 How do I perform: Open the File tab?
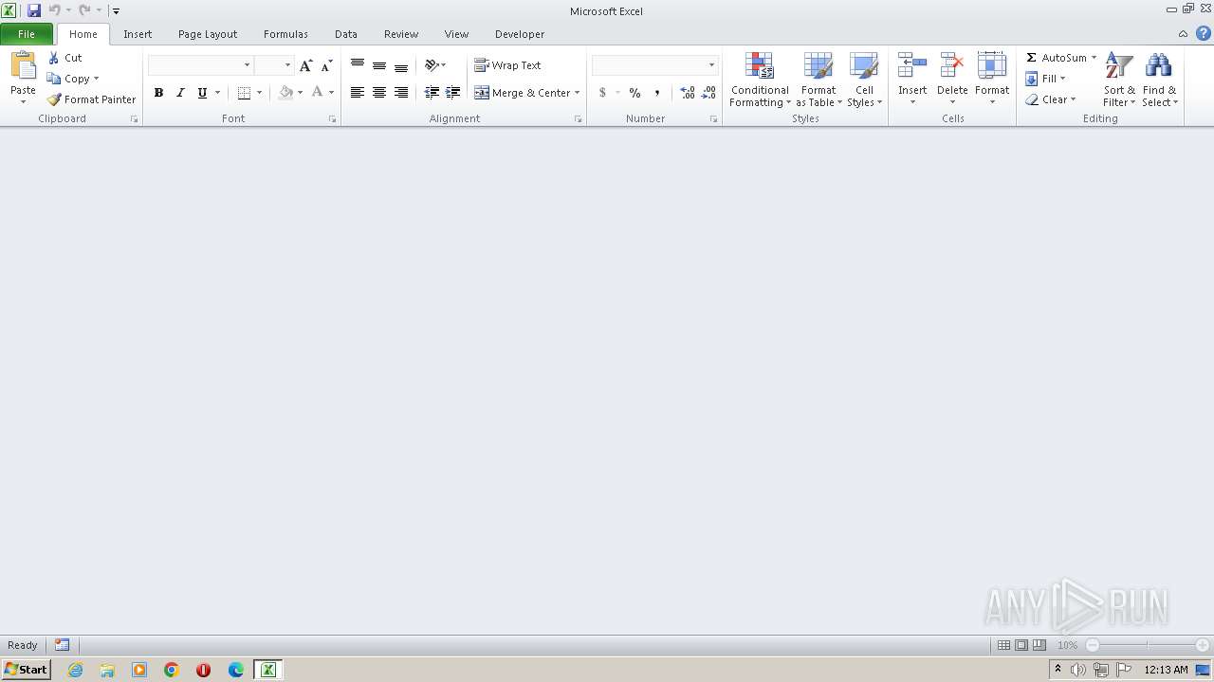coord(27,34)
